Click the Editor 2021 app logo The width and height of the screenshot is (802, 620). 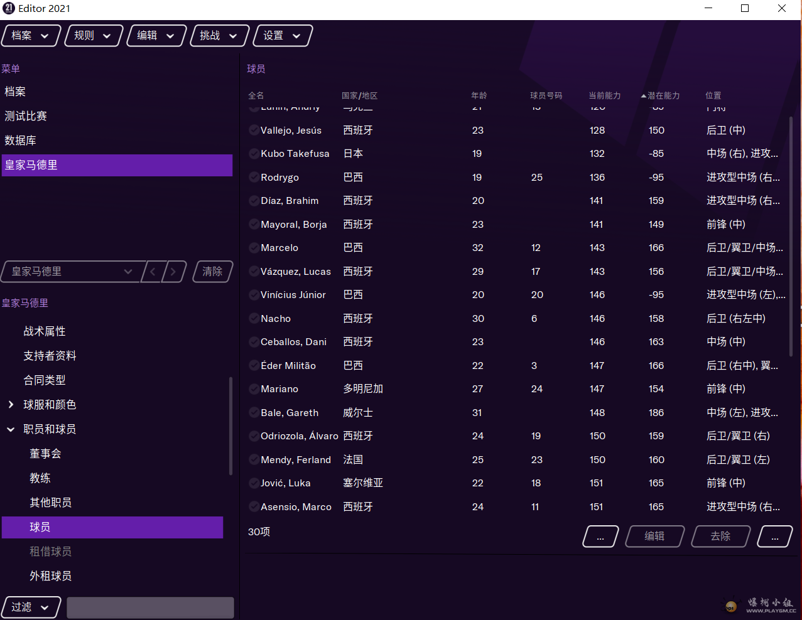(9, 8)
